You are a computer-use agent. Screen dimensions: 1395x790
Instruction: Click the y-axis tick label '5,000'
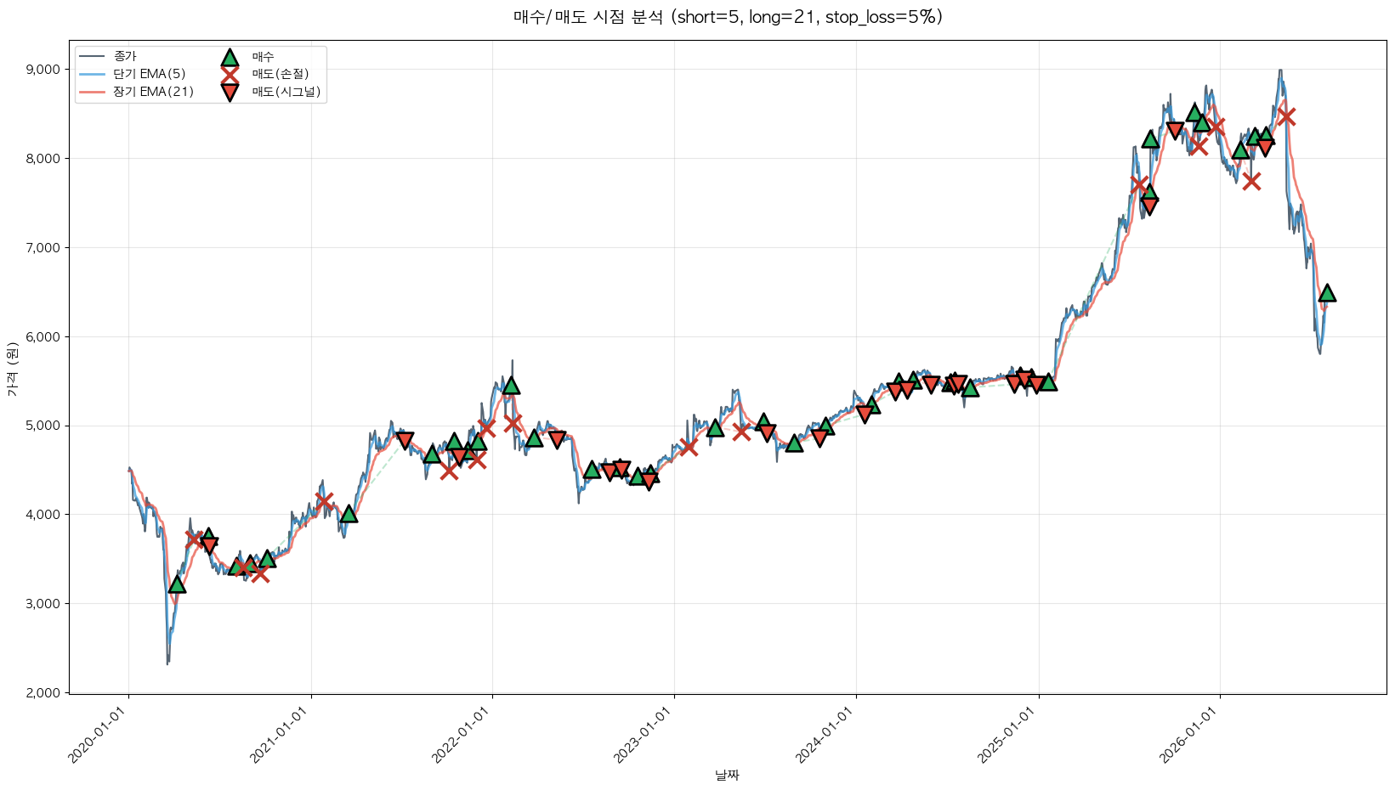[44, 426]
